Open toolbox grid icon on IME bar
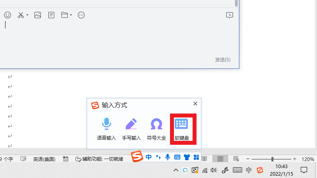 (x=196, y=157)
